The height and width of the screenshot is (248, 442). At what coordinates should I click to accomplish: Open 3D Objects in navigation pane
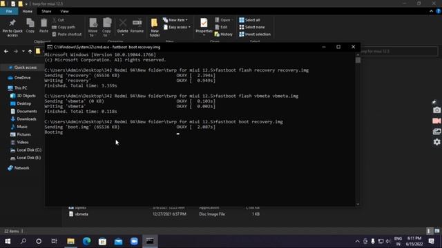click(23, 96)
